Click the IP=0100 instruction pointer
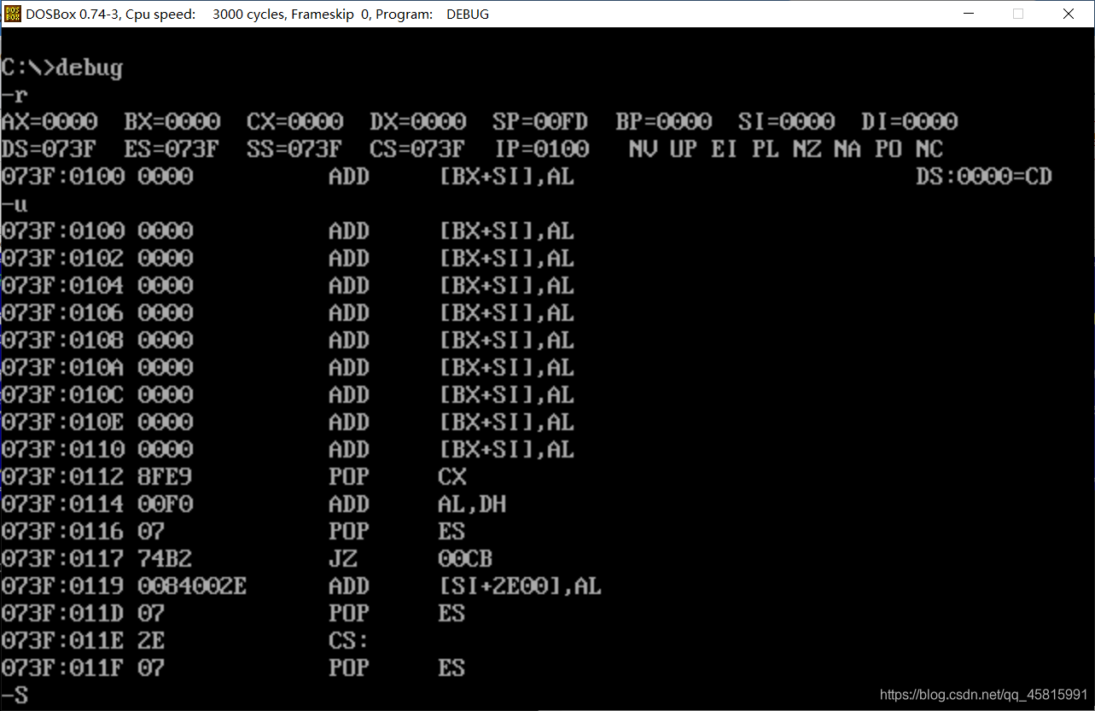The image size is (1095, 711). (543, 149)
